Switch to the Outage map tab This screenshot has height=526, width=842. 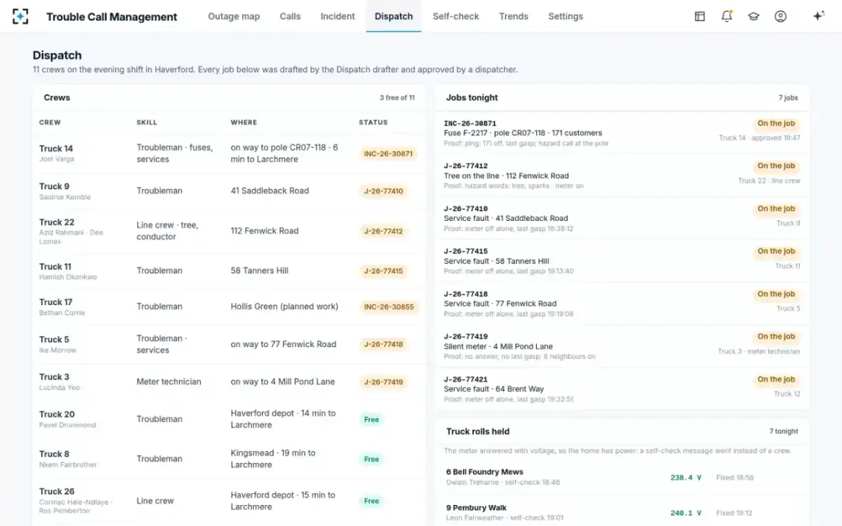coord(234,16)
